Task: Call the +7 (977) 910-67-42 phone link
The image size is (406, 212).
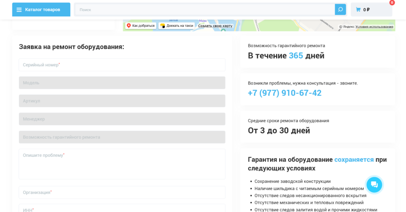Action: 285,93
